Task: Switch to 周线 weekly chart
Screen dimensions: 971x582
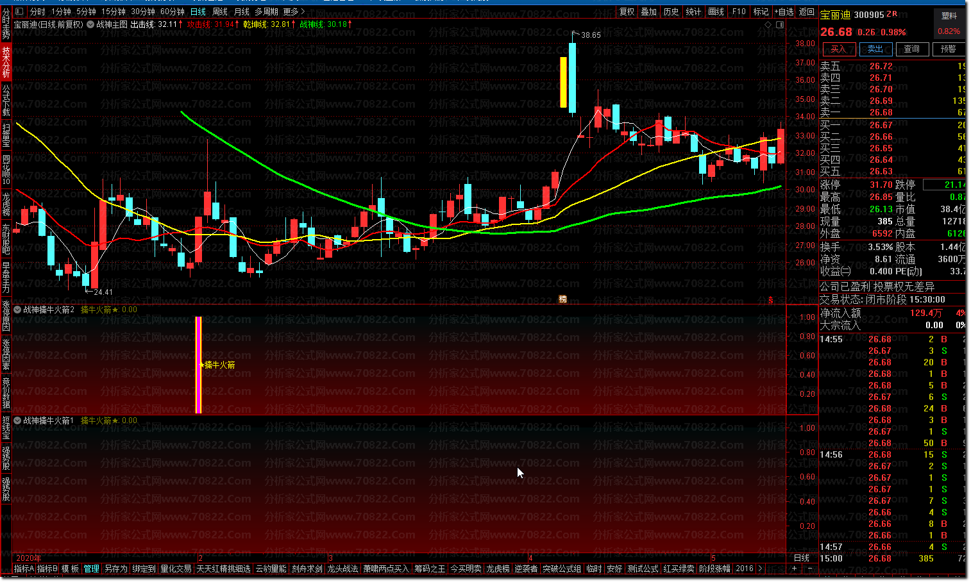Action: 220,12
